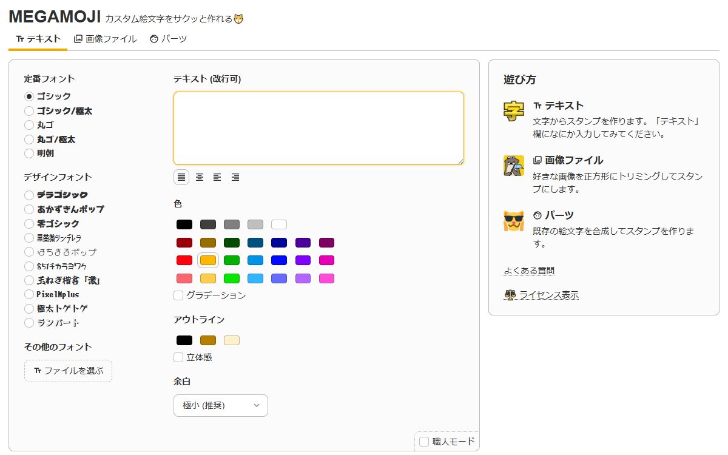Pick the dark gray text color swatch
This screenshot has height=455, width=728.
[208, 224]
